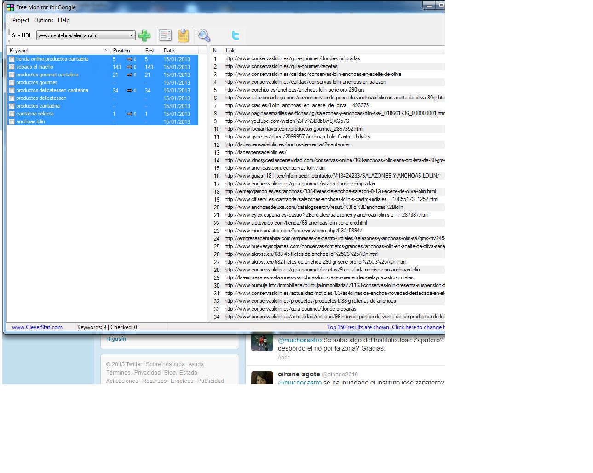Open the report list icon in the toolbar
This screenshot has width=593, height=473.
tap(165, 35)
